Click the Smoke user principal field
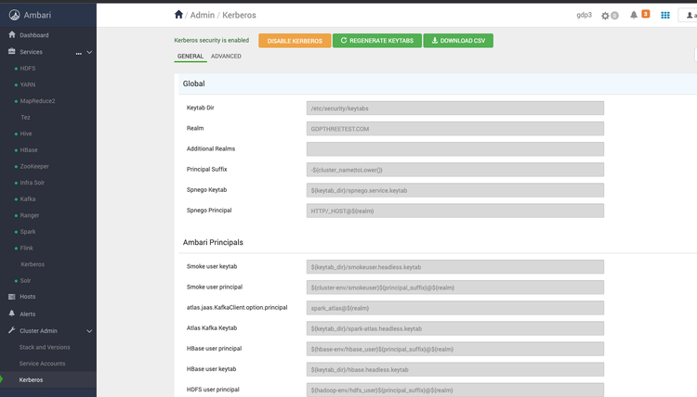 click(x=455, y=288)
